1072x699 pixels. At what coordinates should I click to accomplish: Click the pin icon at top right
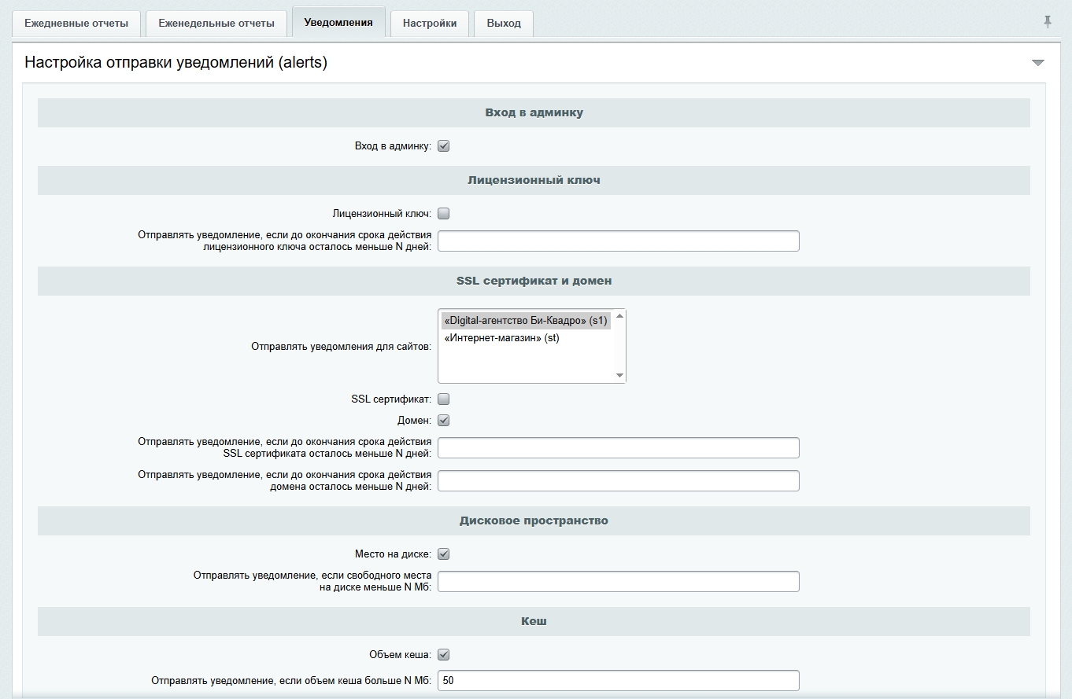click(x=1048, y=22)
